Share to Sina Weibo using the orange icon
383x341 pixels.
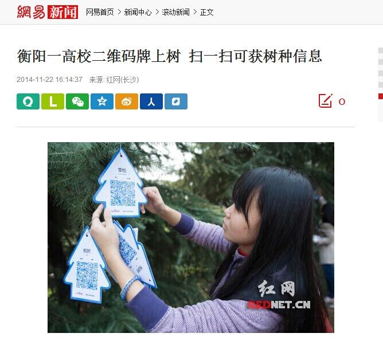[127, 101]
